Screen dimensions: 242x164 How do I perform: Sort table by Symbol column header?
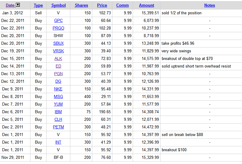point(58,5)
